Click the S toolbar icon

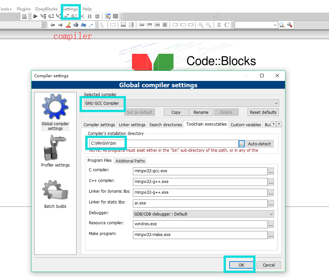(x=219, y=25)
